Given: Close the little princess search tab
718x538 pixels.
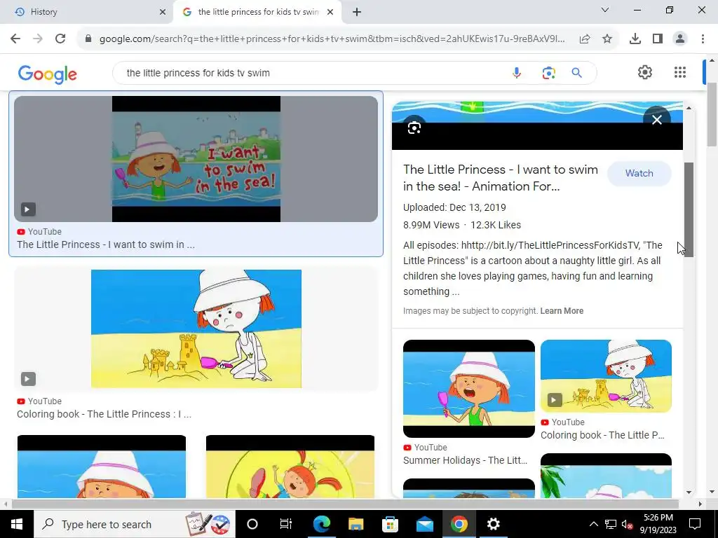Looking at the screenshot, I should (330, 12).
